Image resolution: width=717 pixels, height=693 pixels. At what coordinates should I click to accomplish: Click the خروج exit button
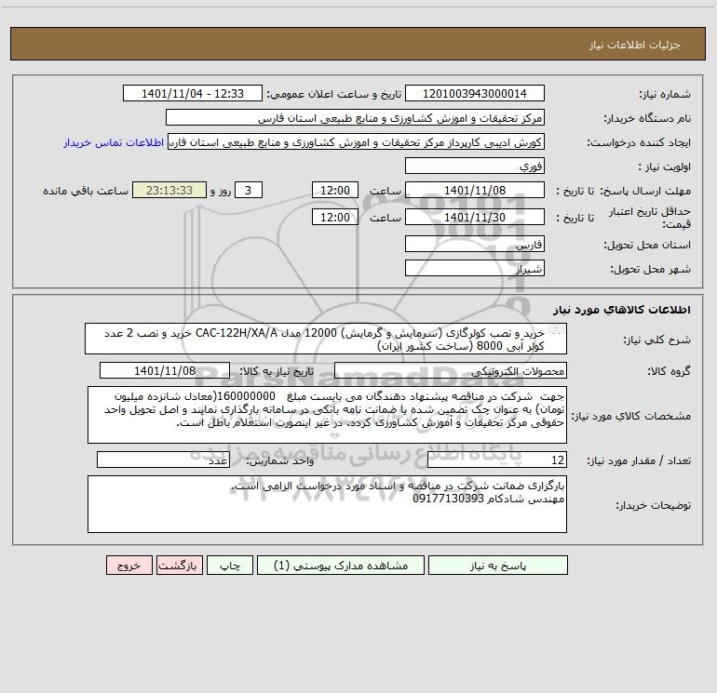[129, 566]
